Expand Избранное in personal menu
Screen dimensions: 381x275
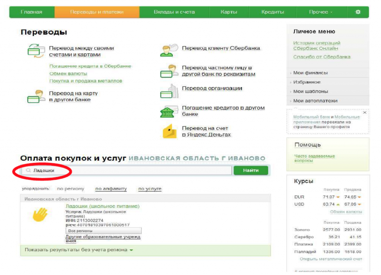pos(328,82)
